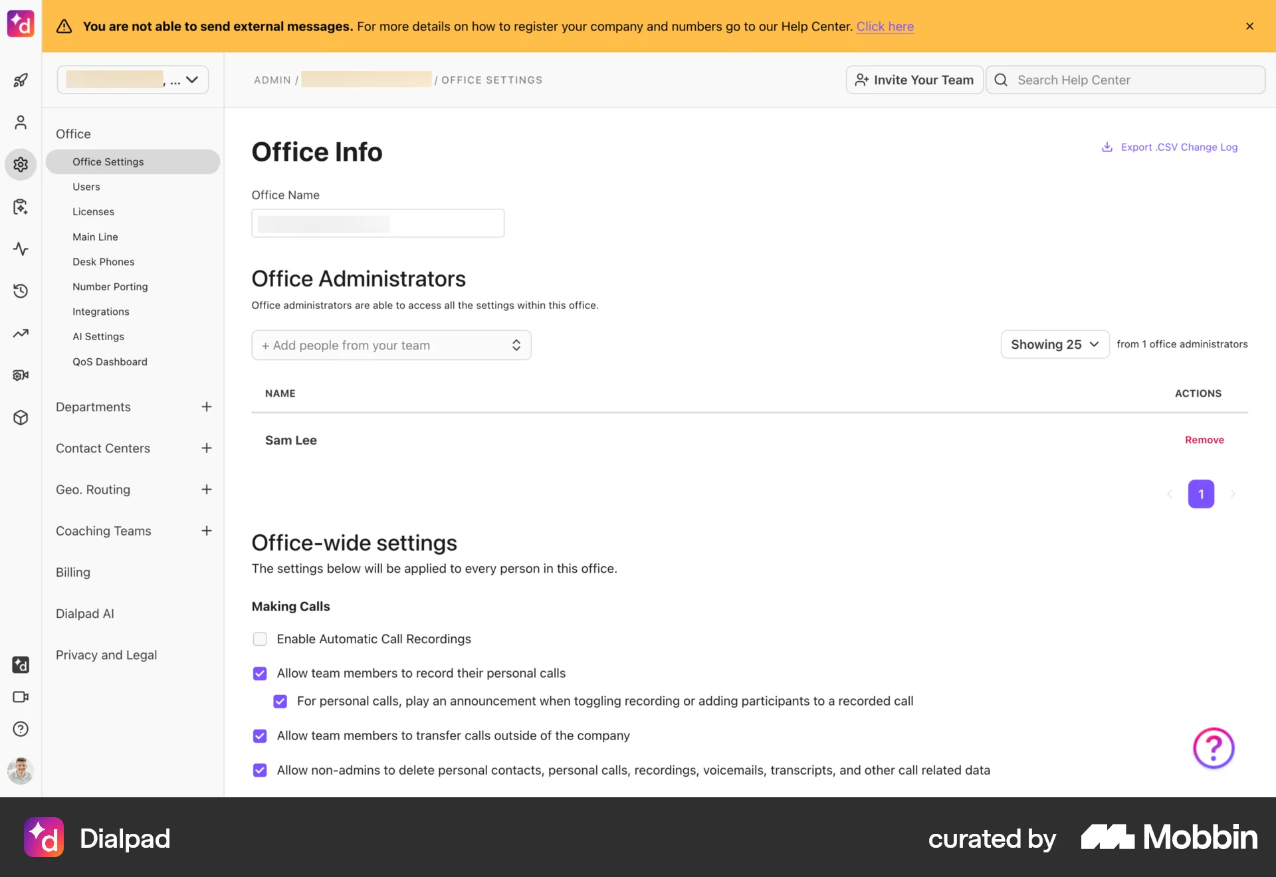Expand the Departments section

point(207,407)
